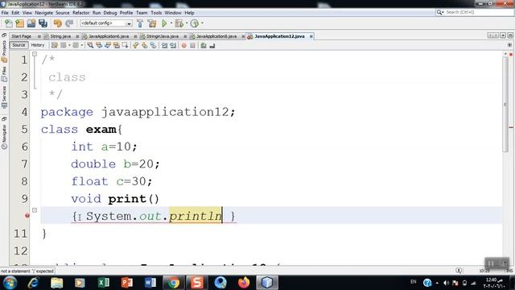The image size is (515, 290).
Task: Click the Last Edit editor toolbar icon
Action: tap(55, 45)
